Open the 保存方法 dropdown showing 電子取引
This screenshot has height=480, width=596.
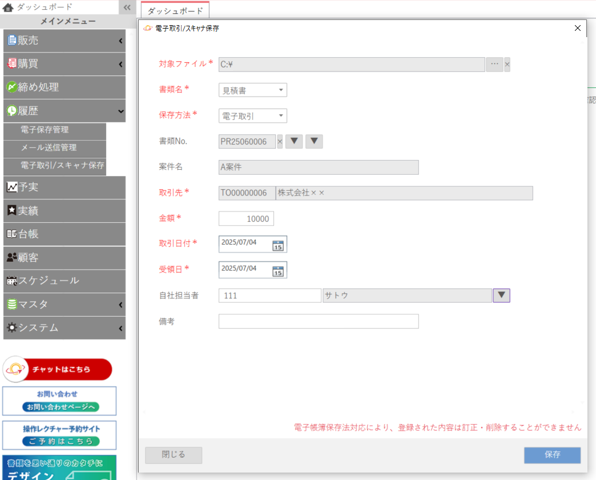pos(253,116)
